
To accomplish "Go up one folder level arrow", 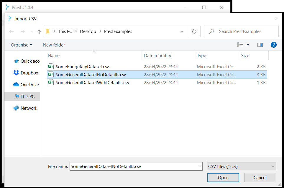I will coord(39,32).
